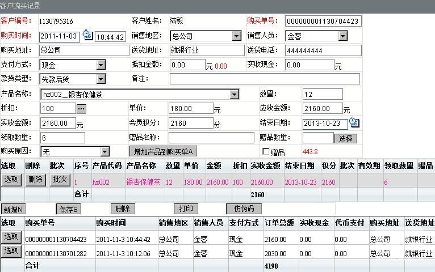Click into the 备注 input field
This screenshot has width=435, height=272.
coord(264,79)
